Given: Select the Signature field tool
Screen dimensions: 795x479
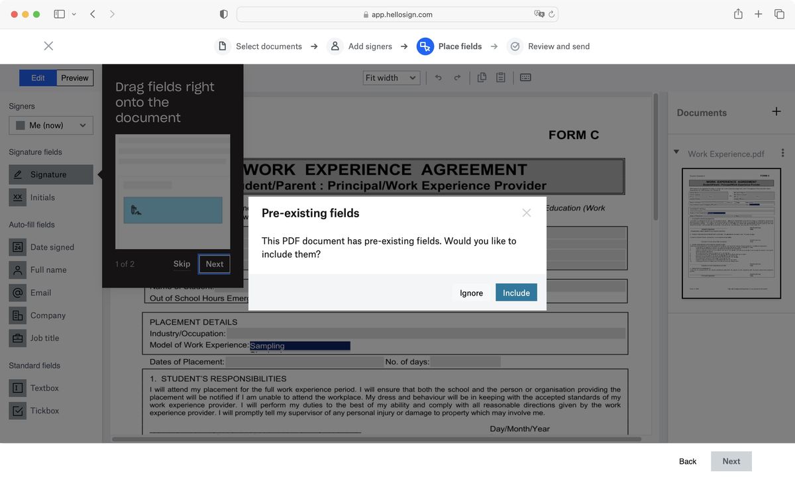Looking at the screenshot, I should click(50, 174).
